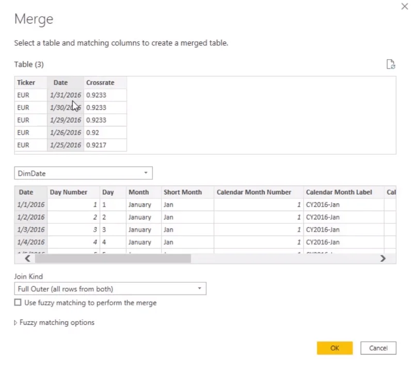This screenshot has width=413, height=370.
Task: Click the January cell in the 1/2/2016 row
Action: [x=144, y=217]
